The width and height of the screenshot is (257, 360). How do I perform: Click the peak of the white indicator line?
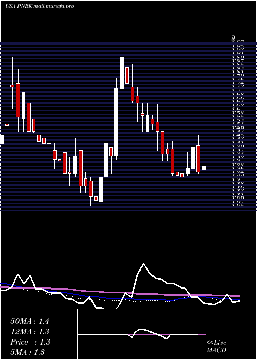pyautogui.click(x=143, y=264)
